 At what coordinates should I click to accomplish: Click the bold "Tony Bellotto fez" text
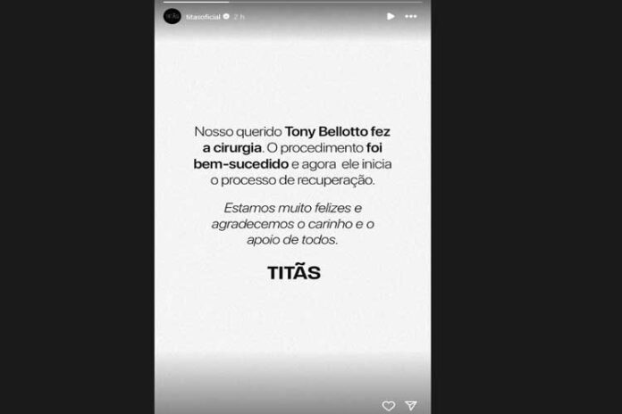338,131
